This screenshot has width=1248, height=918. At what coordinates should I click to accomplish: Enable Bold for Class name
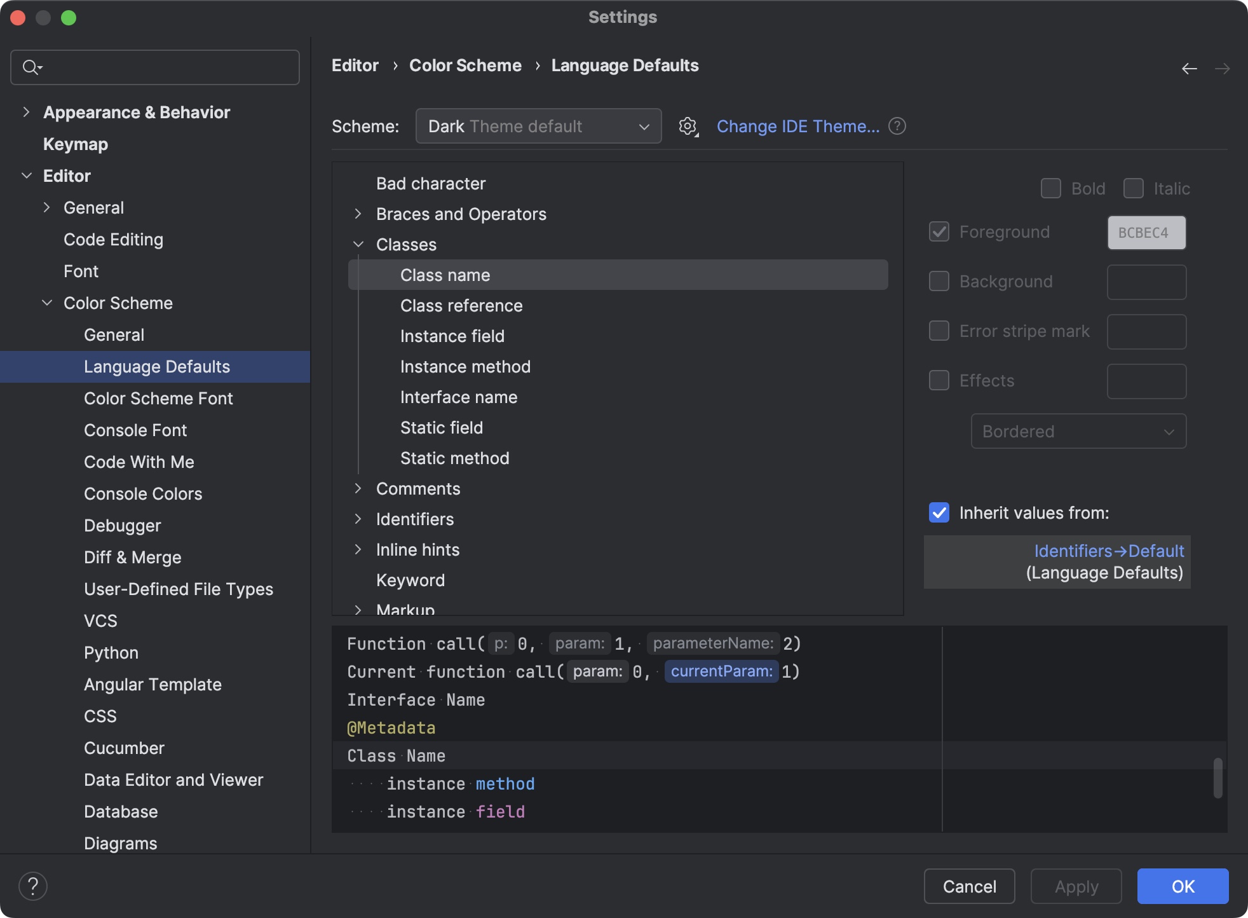[1050, 188]
